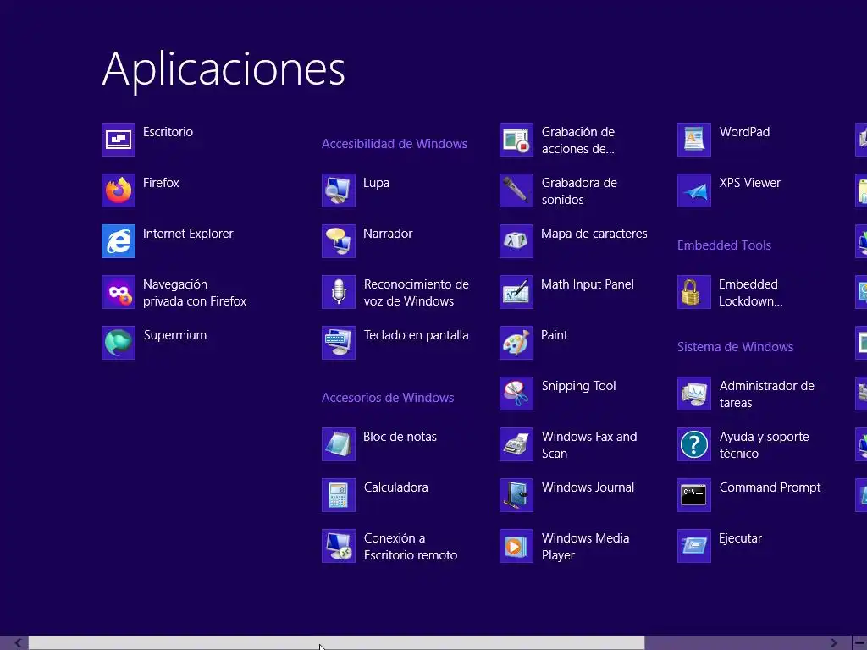
Task: Open Ayuda y soporte técnico icon
Action: click(694, 444)
